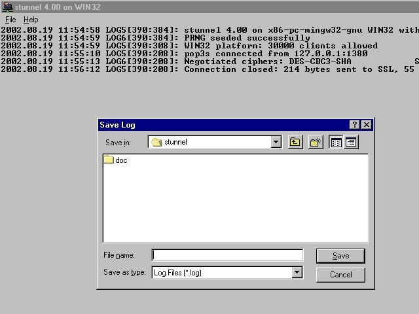
Task: Expand the Save as type dropdown arrow
Action: [x=297, y=273]
